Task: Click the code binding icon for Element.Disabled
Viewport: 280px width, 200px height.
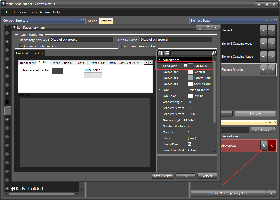Action: [272, 70]
